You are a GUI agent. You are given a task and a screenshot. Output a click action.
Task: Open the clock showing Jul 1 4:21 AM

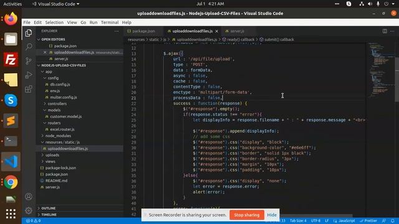pos(210,4)
